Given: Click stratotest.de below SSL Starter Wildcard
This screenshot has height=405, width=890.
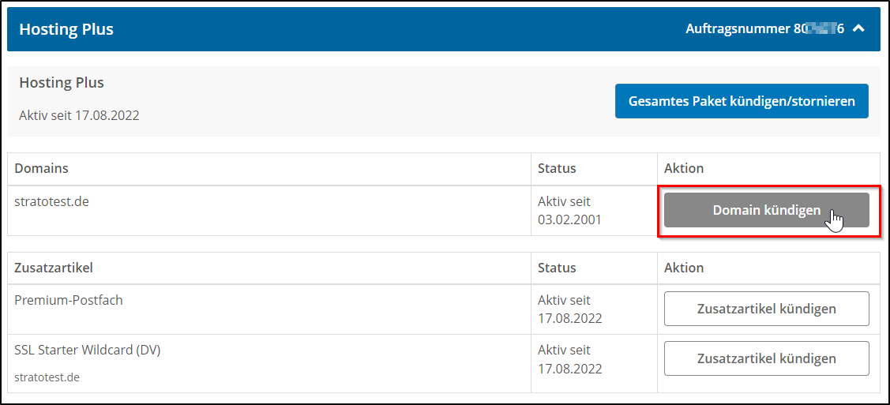Looking at the screenshot, I should tap(47, 377).
